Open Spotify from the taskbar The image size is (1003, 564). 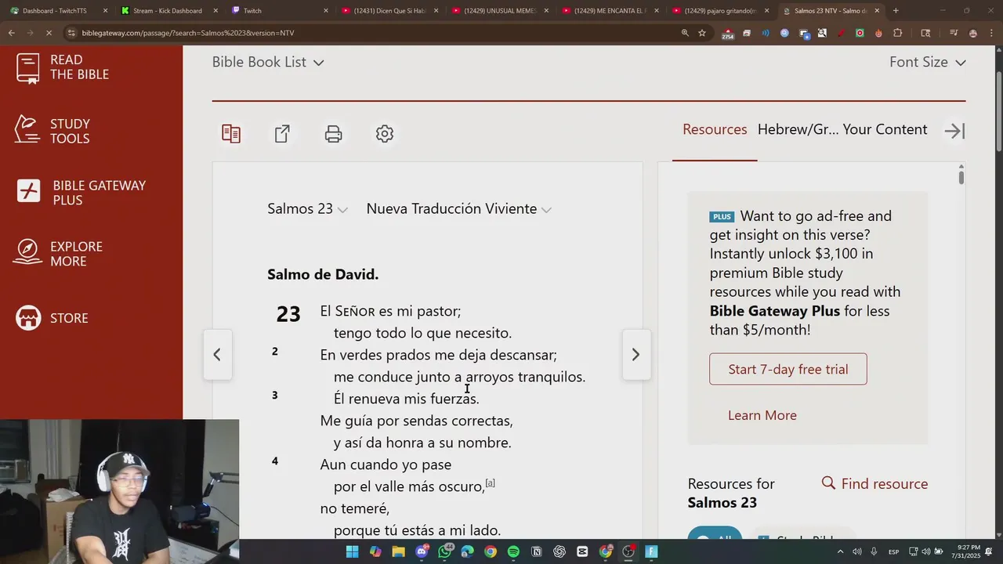point(513,551)
